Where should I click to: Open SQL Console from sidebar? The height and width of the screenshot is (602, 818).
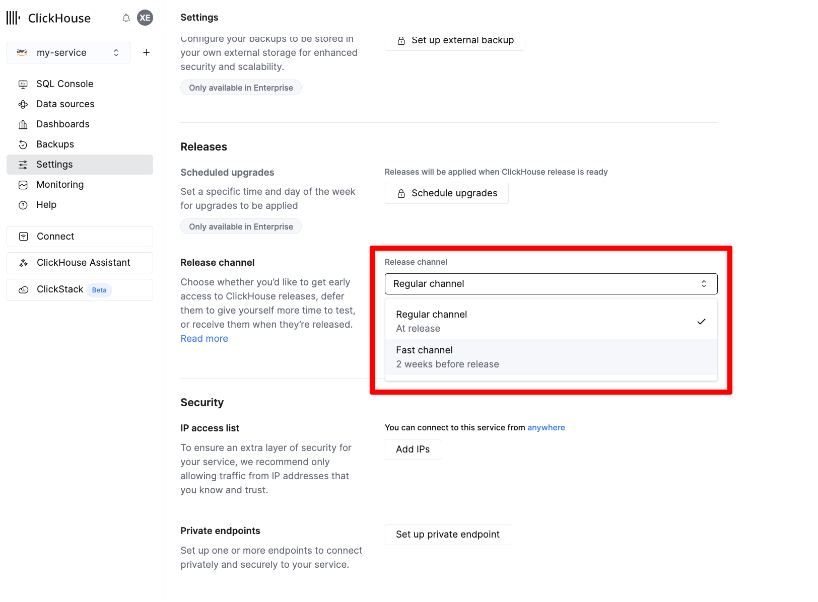tap(64, 84)
